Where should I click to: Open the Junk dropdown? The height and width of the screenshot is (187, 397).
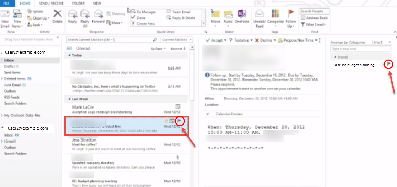[35, 25]
